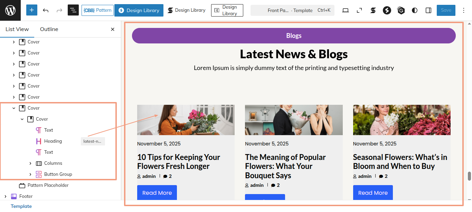Open the block inserter plus button

pyautogui.click(x=31, y=10)
